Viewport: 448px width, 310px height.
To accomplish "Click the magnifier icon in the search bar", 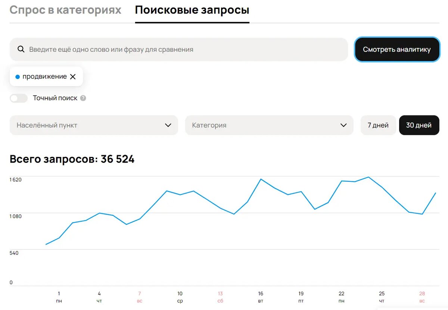I will click(x=21, y=49).
